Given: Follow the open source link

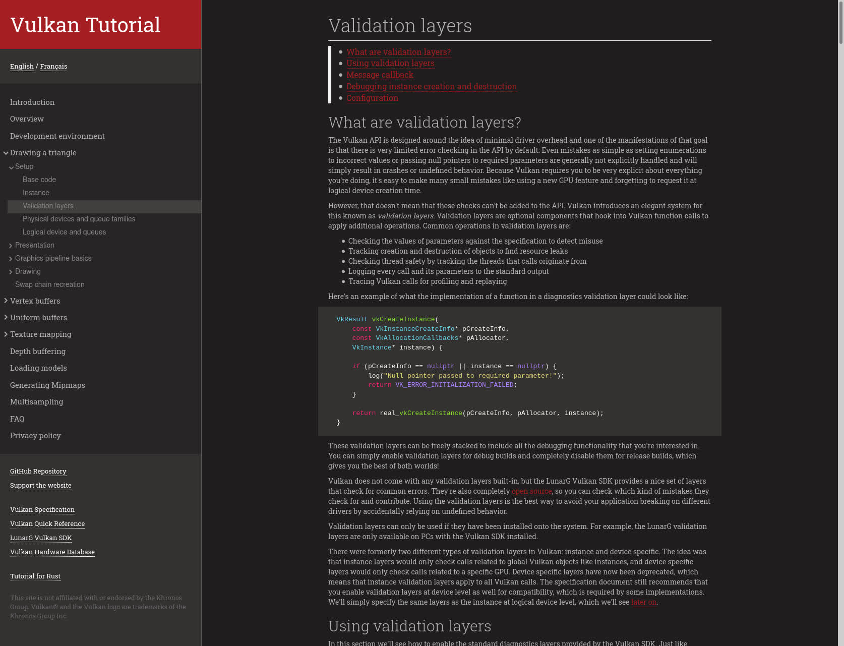Looking at the screenshot, I should pyautogui.click(x=532, y=491).
